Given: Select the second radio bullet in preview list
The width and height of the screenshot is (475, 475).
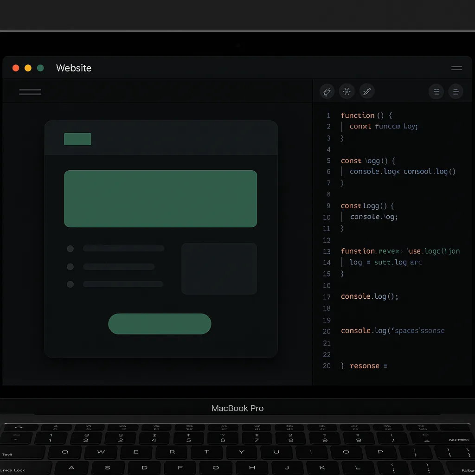Looking at the screenshot, I should (x=71, y=267).
